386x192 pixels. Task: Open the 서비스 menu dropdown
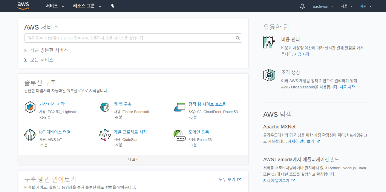[x=55, y=6]
